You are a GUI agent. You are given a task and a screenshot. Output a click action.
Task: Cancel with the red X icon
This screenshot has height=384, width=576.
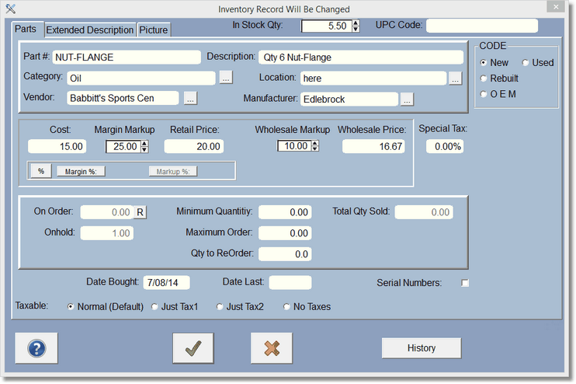pos(271,348)
